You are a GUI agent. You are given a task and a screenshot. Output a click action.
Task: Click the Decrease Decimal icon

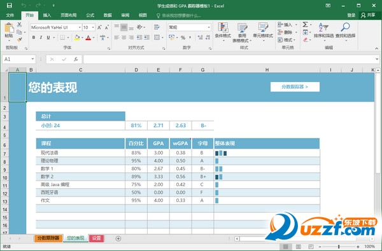tap(208, 37)
